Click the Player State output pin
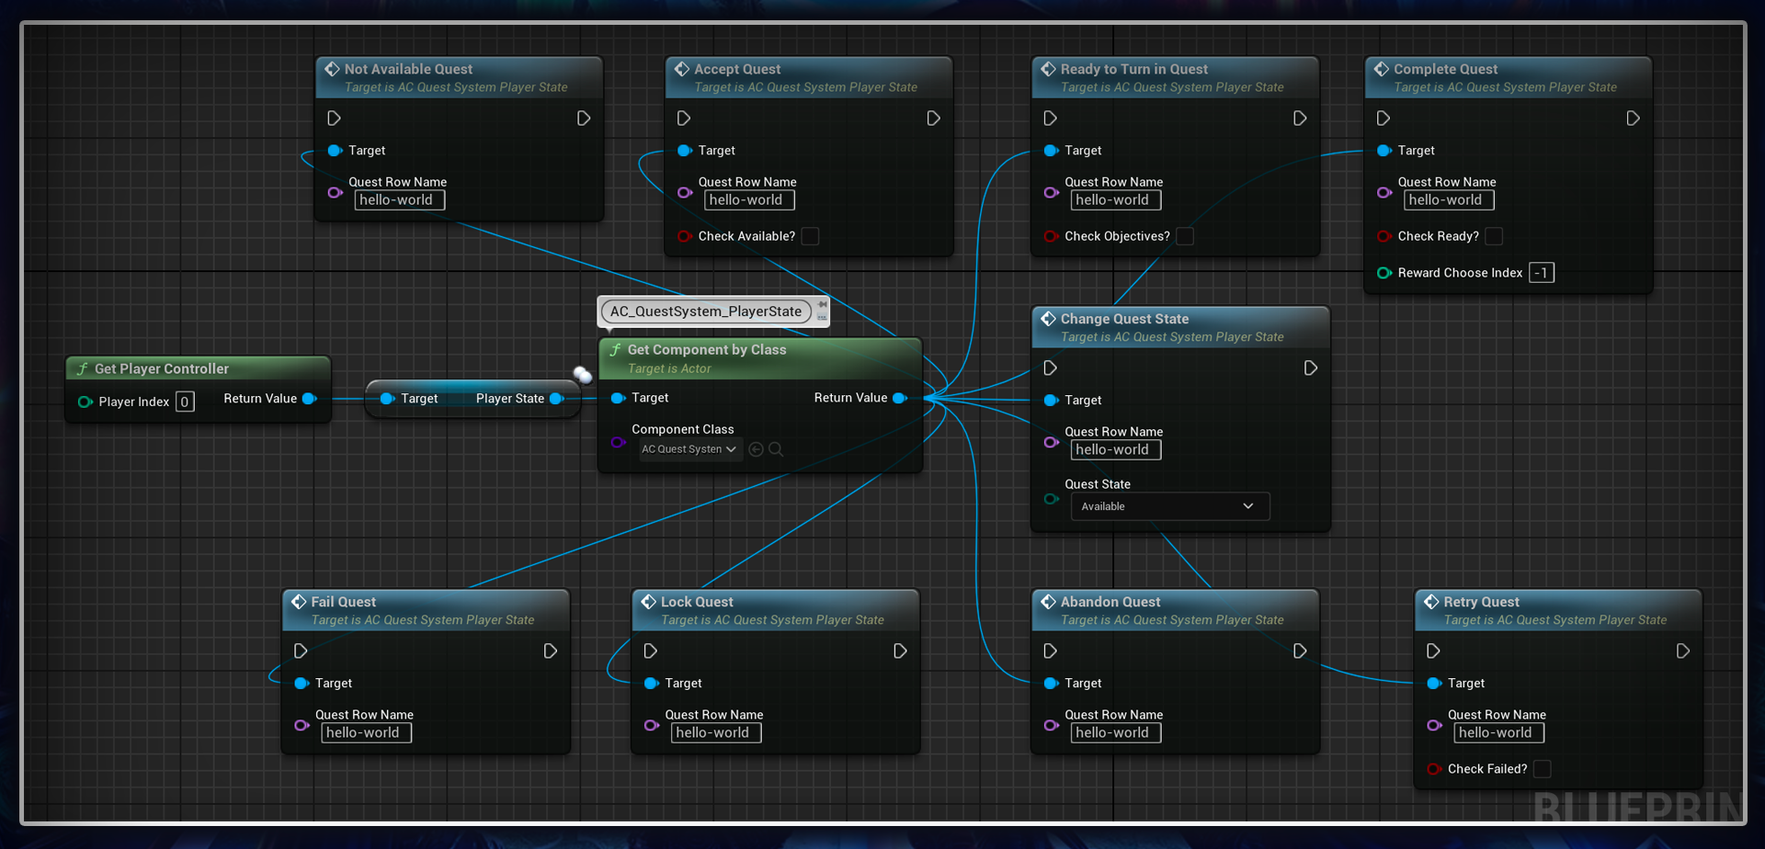The image size is (1765, 849). [558, 398]
